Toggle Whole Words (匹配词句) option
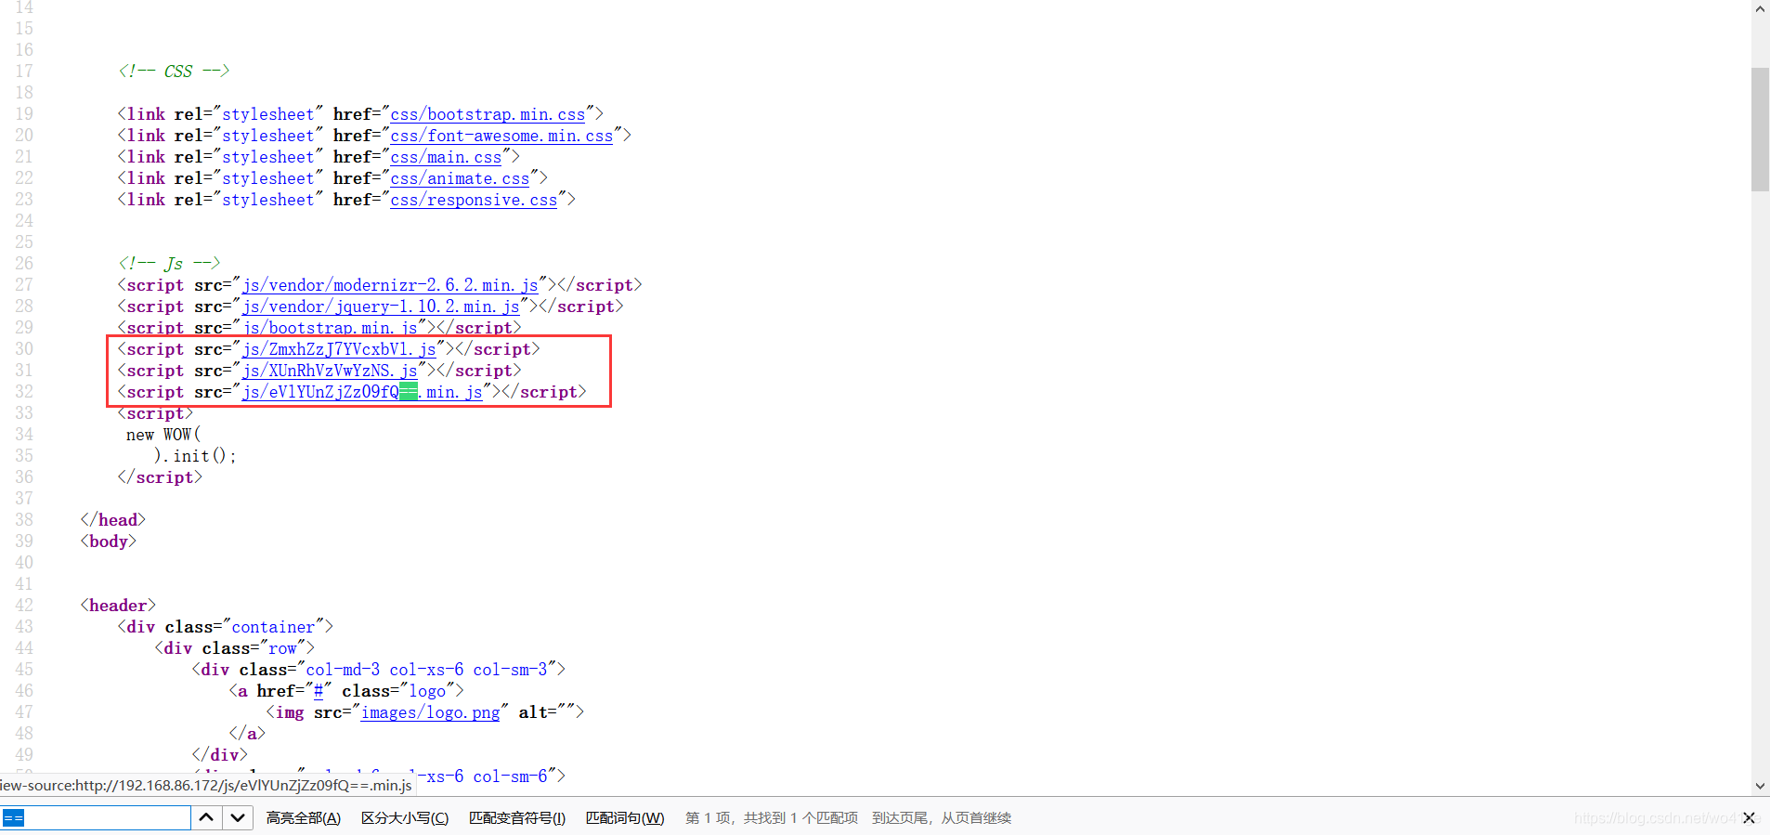Screen dimensions: 1770x835 pyautogui.click(x=625, y=818)
